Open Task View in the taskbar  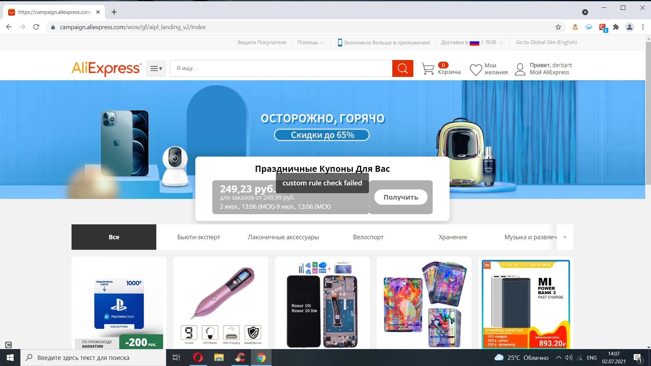click(x=176, y=358)
